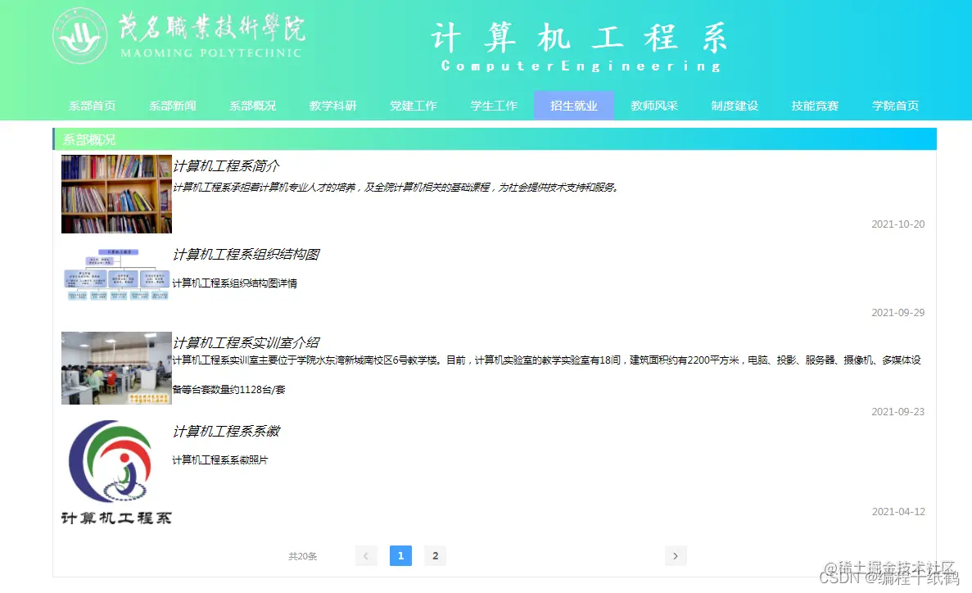Open the article 计算机工程系组织结构图
972x593 pixels.
click(246, 255)
